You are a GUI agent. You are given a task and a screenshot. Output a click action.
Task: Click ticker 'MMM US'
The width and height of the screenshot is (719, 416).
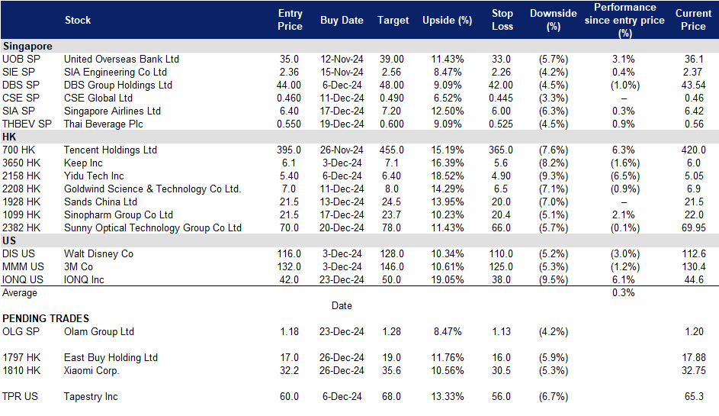coord(23,266)
